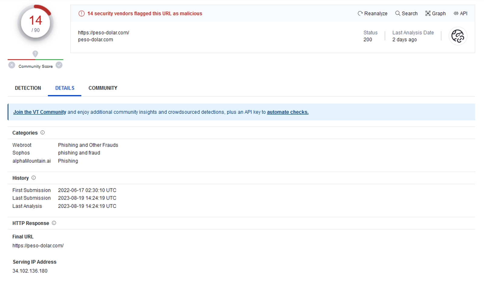Screen dimensions: 484x281
Task: Follow the automate checks link
Action: 288,112
